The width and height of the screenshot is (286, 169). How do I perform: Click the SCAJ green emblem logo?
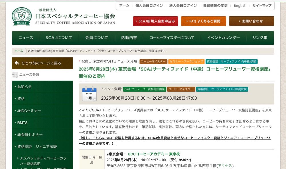pyautogui.click(x=21, y=16)
